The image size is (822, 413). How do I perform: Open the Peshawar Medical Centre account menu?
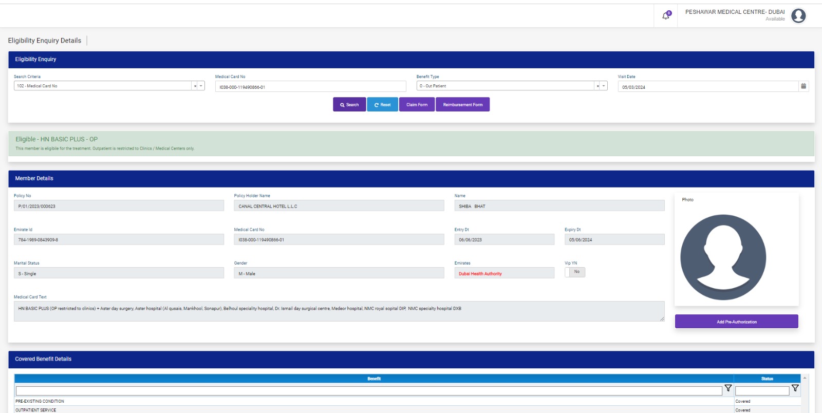click(735, 12)
